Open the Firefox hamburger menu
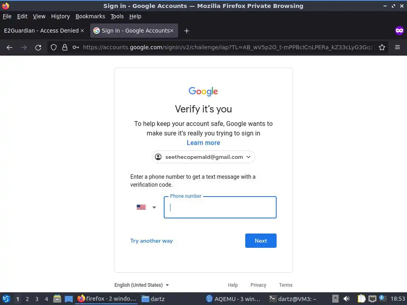This screenshot has height=305, width=407. click(397, 47)
